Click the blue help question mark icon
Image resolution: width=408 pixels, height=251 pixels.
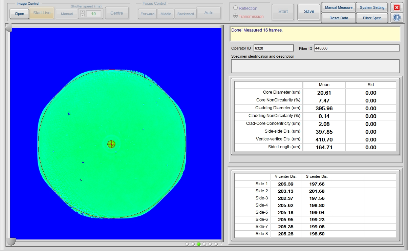point(396,18)
